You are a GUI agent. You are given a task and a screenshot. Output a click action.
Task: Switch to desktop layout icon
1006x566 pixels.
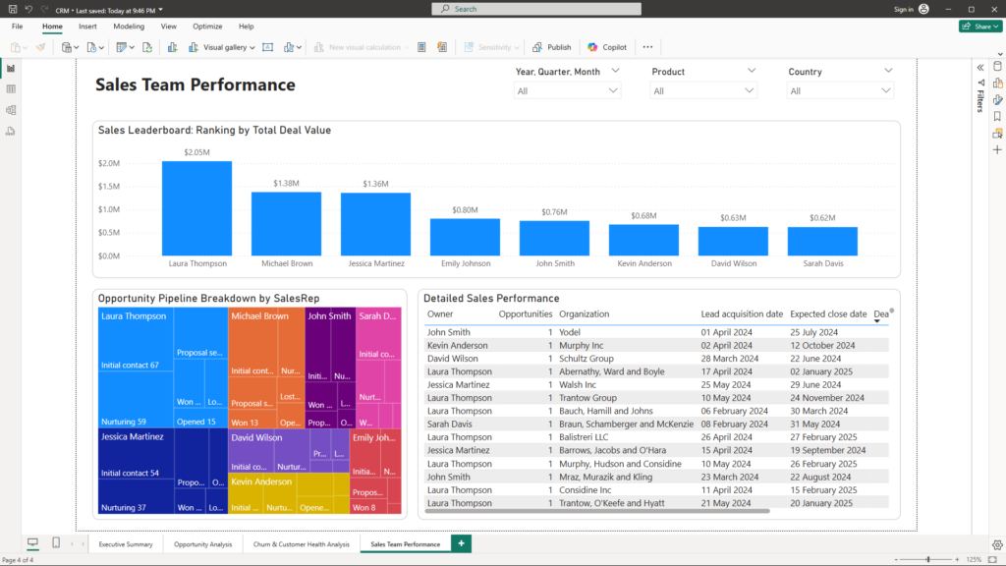pyautogui.click(x=32, y=543)
